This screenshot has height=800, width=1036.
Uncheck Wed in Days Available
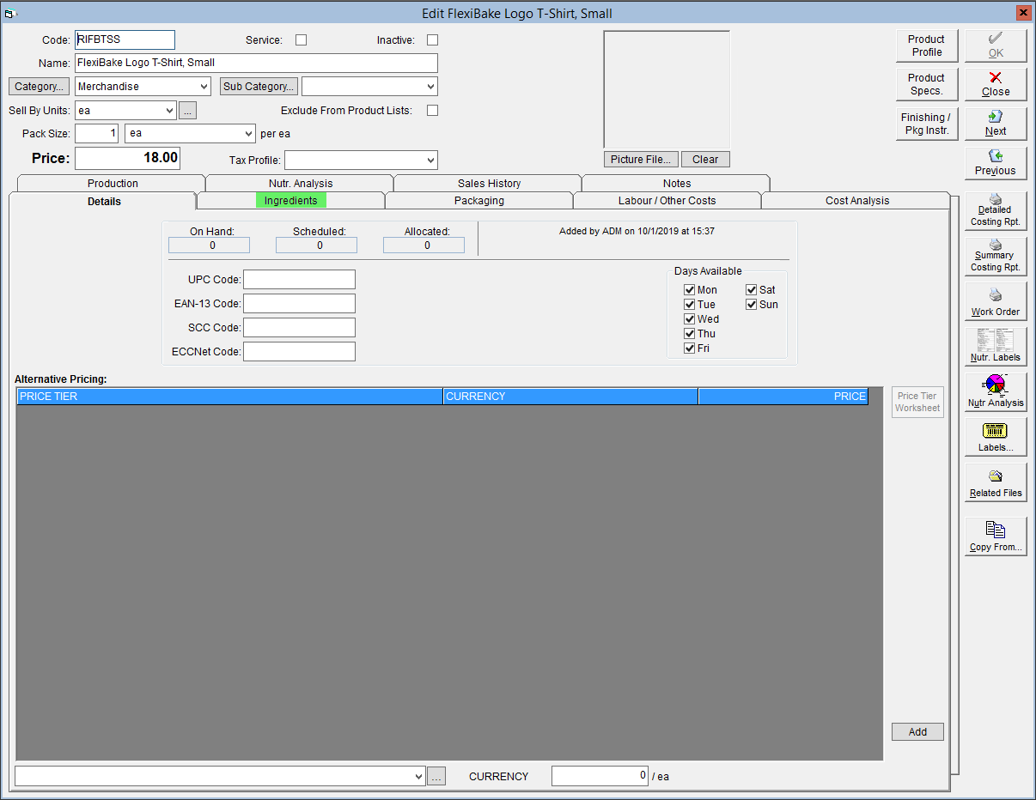coord(689,319)
